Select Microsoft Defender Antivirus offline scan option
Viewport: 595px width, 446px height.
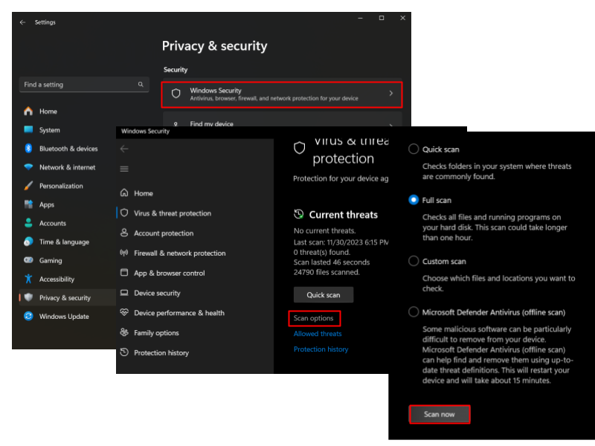tap(414, 311)
